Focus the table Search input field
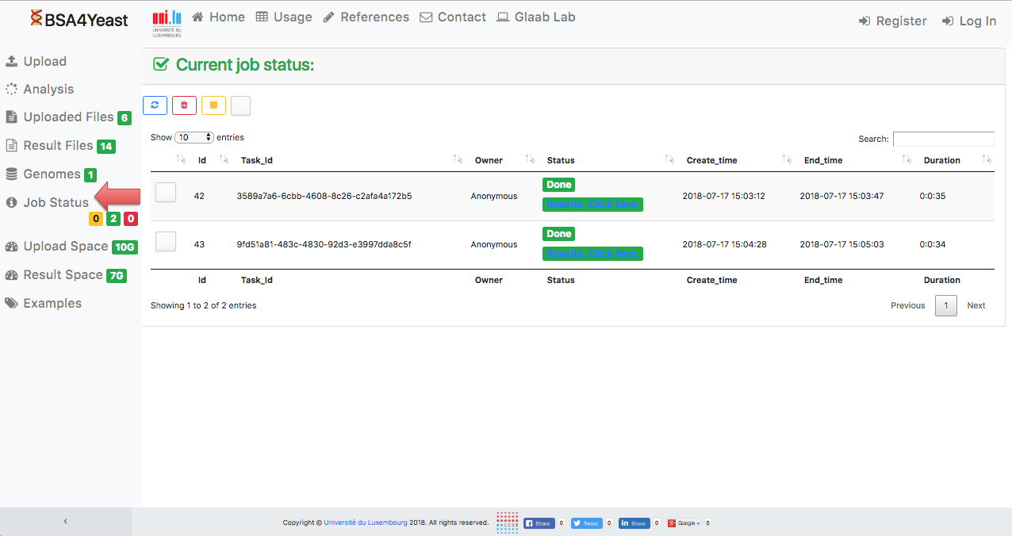1012x536 pixels. tap(943, 139)
